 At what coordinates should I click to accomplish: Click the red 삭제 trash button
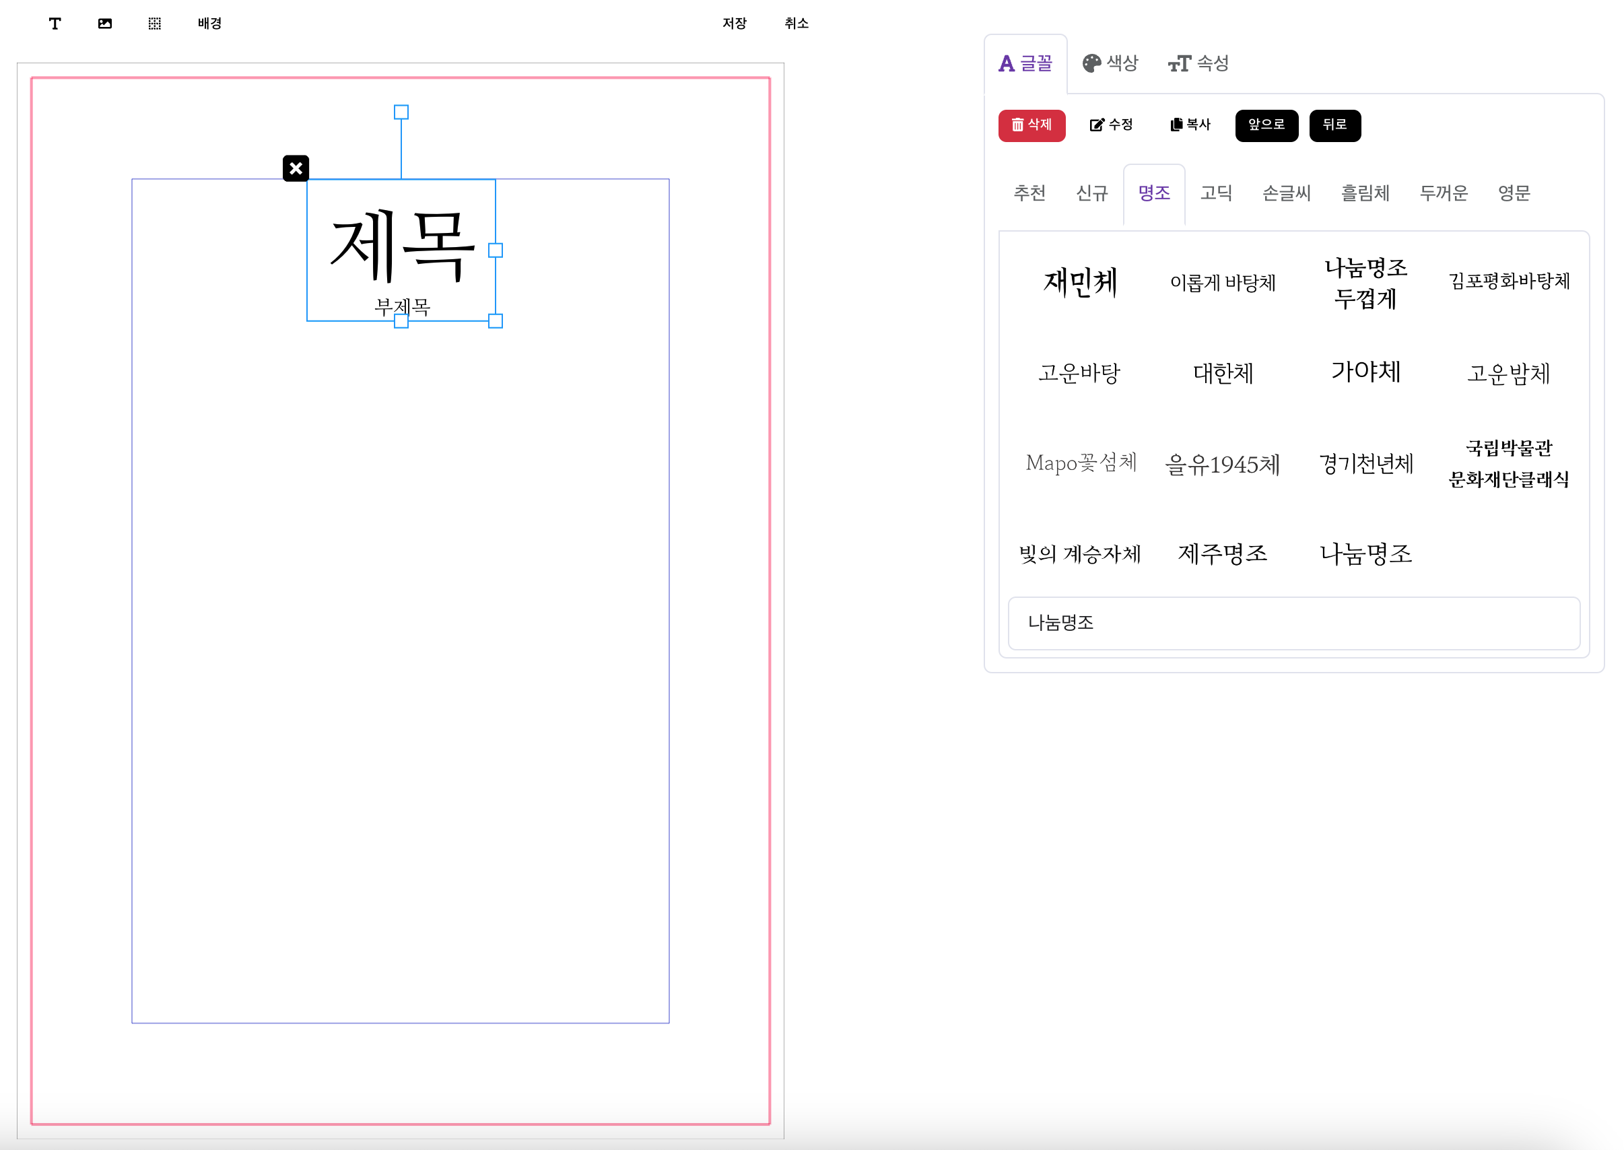tap(1031, 125)
